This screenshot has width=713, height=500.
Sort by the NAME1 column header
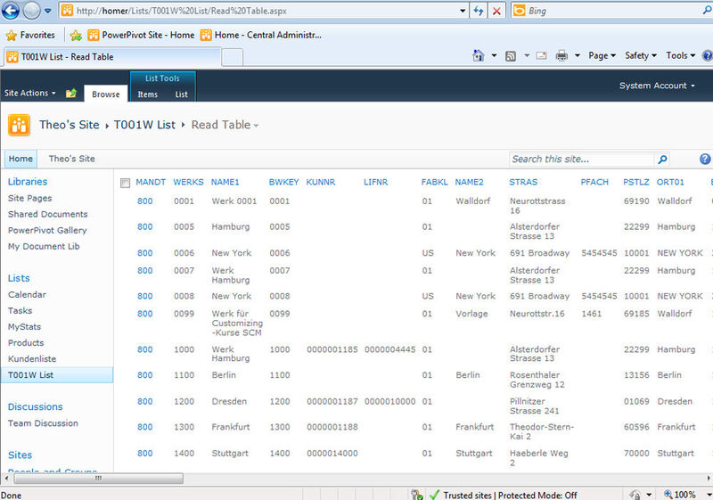tap(225, 183)
